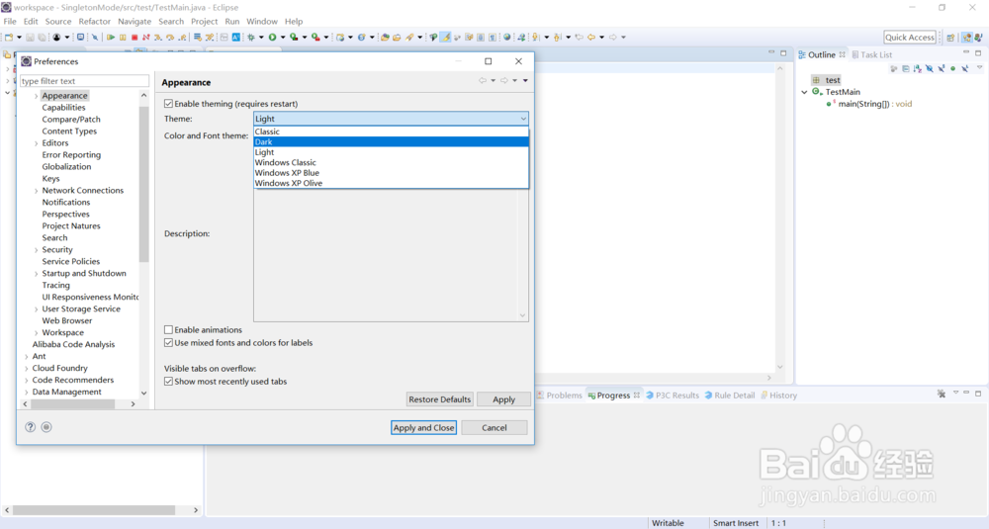Select Classic theme option
The image size is (989, 529).
391,132
